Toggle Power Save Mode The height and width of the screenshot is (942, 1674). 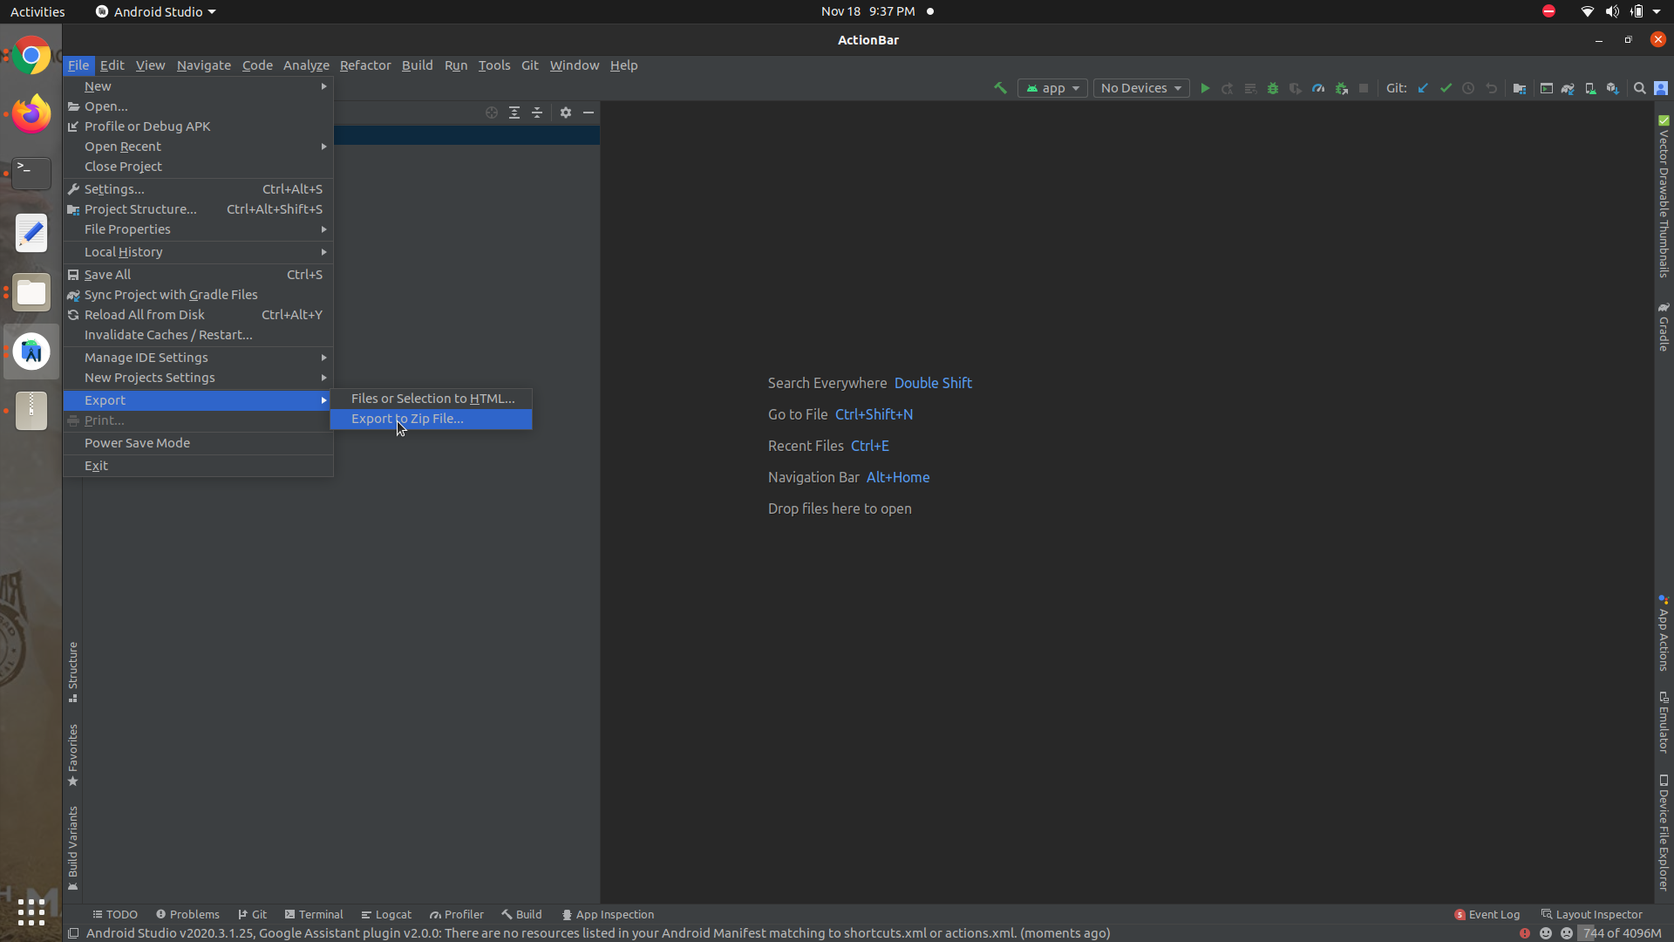pyautogui.click(x=198, y=443)
